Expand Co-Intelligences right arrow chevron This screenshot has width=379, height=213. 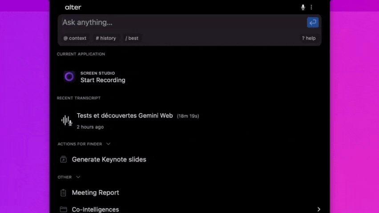point(319,209)
